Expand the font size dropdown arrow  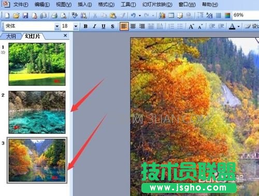click(x=76, y=26)
